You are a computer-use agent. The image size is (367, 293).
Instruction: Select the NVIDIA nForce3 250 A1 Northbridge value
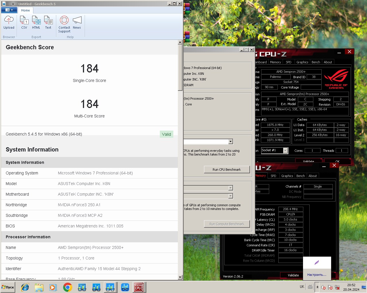pos(79,205)
